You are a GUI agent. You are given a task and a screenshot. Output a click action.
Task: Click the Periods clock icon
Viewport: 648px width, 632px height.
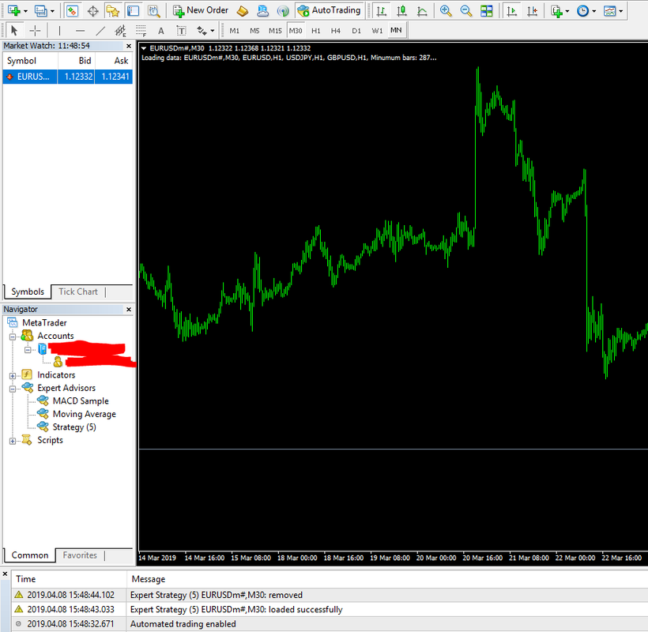[582, 11]
